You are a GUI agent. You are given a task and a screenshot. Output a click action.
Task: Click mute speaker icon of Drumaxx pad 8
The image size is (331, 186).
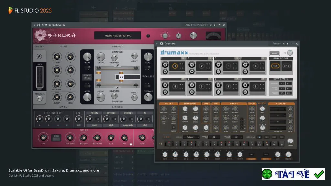tap(245, 85)
